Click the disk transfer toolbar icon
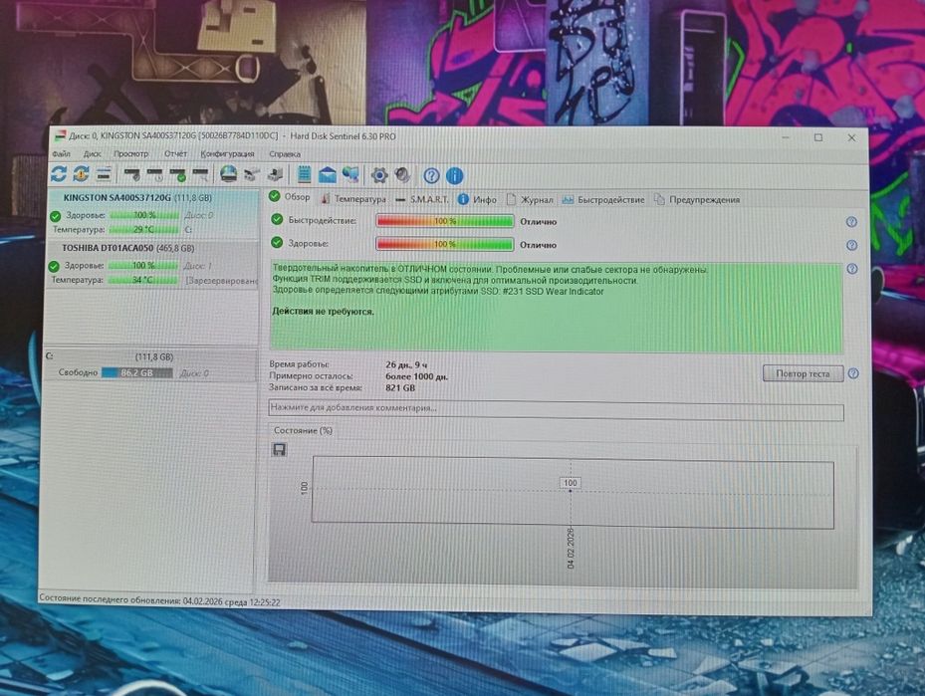 point(275,174)
